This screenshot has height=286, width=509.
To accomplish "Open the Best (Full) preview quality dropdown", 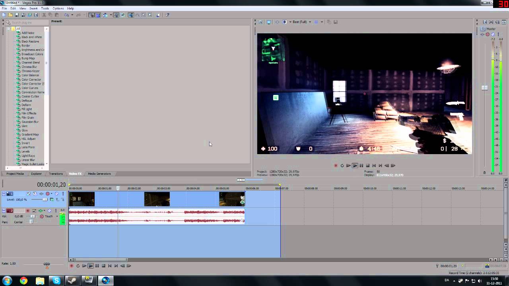I will point(310,22).
